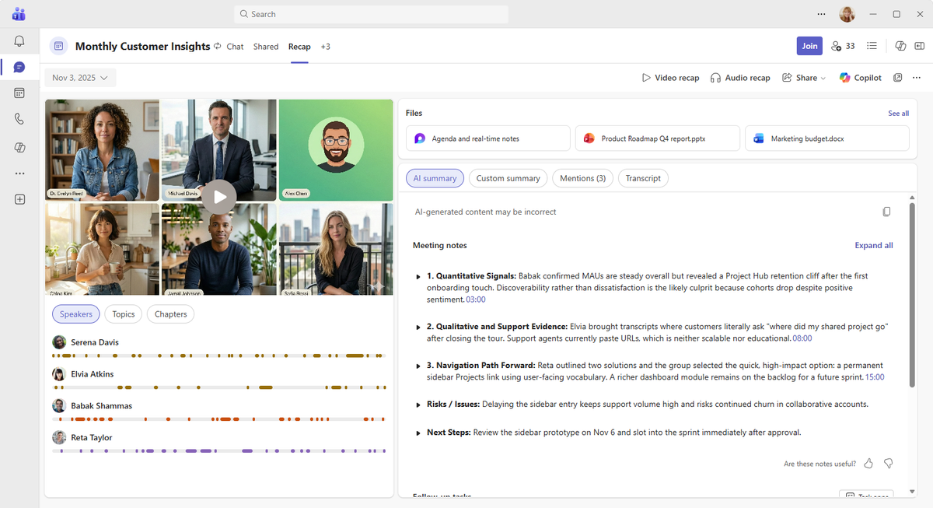Click the Search box
The height and width of the screenshot is (508, 933).
point(371,14)
